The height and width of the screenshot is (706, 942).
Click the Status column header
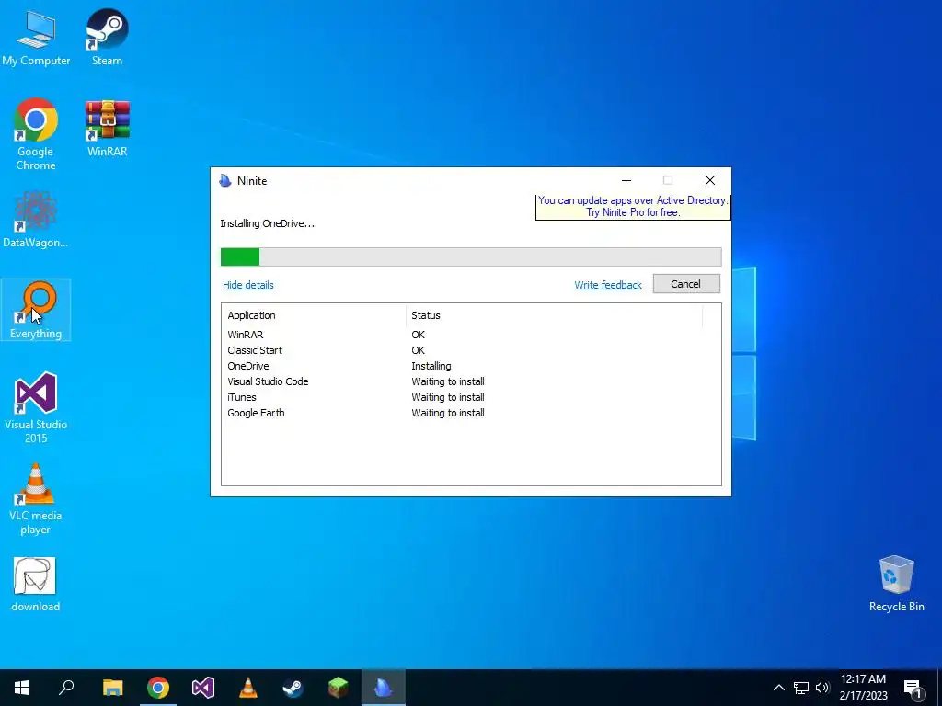(554, 315)
